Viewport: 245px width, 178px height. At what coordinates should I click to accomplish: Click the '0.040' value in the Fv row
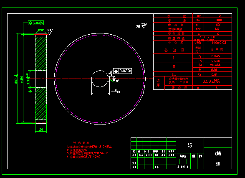(216, 61)
